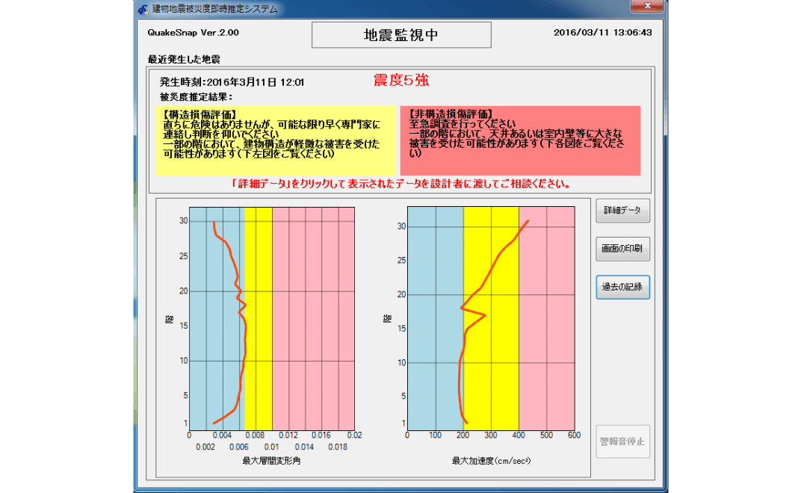The width and height of the screenshot is (807, 493).
Task: Click the 600 tick on the acceleration axis
Action: [574, 435]
